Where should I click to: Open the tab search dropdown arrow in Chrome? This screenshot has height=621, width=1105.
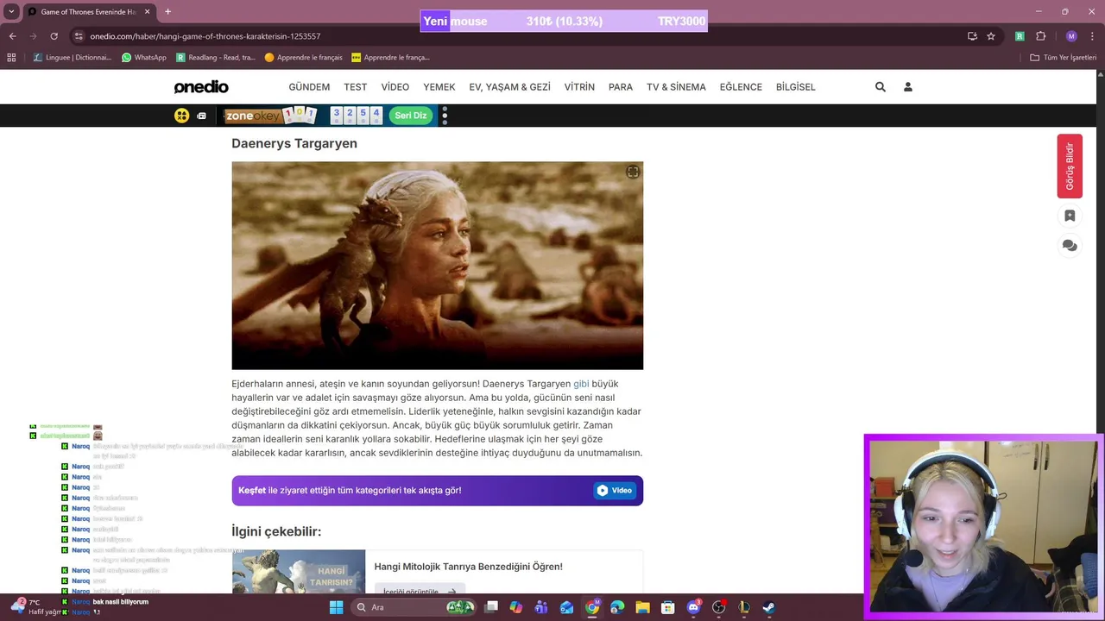pos(11,12)
